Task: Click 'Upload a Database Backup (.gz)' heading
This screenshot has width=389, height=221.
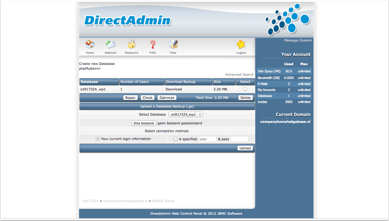Action: (167, 106)
